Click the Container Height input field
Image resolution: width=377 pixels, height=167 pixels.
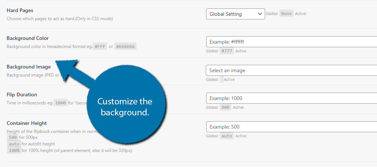292,127
